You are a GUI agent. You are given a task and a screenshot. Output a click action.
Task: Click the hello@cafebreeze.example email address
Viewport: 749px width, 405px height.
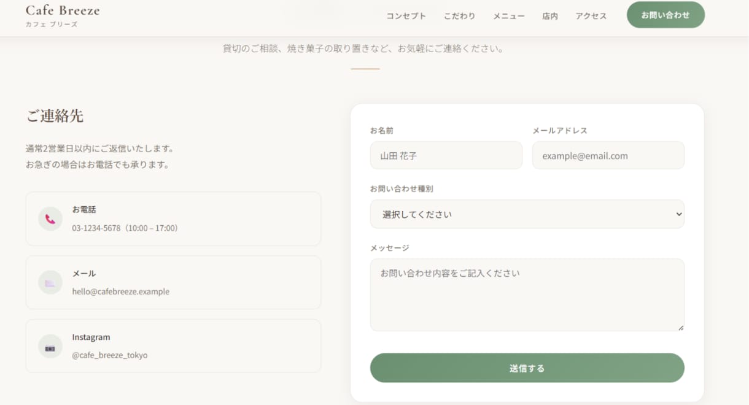click(121, 292)
